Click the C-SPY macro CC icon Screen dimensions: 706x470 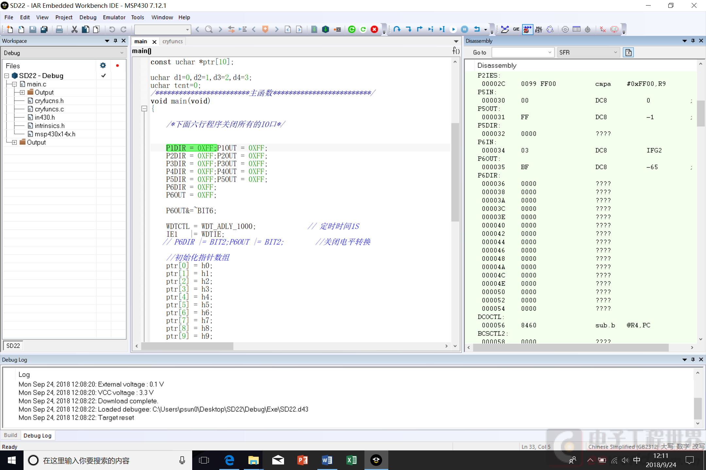(614, 29)
